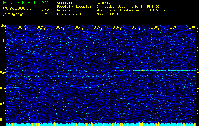Click the 0801 time marker
Viewport: 199px width, 126px height.
[x=21, y=27]
